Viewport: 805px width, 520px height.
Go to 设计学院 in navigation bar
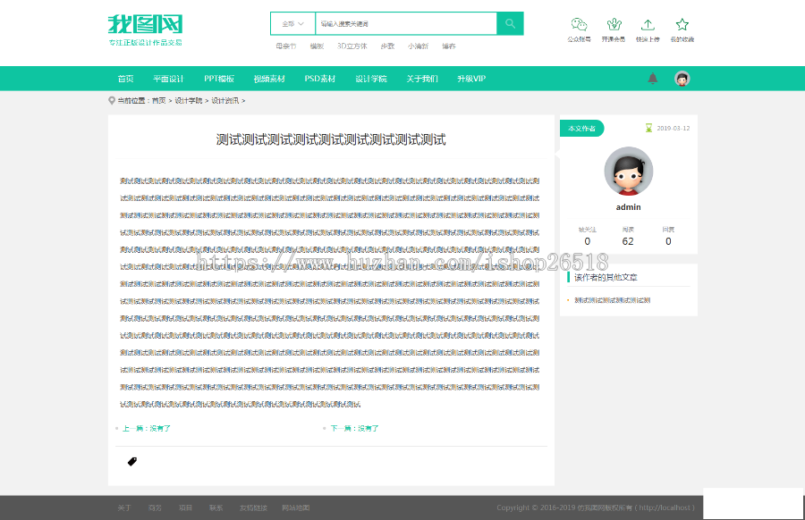(371, 79)
